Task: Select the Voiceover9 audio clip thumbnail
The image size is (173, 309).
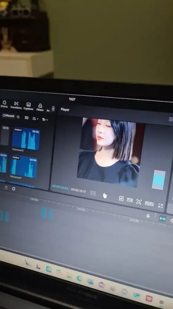Action: (x=24, y=167)
